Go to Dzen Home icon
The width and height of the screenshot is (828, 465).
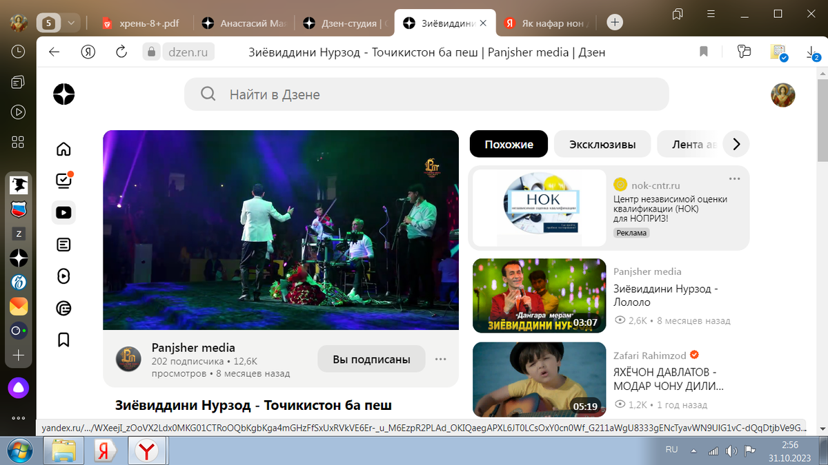tap(63, 149)
